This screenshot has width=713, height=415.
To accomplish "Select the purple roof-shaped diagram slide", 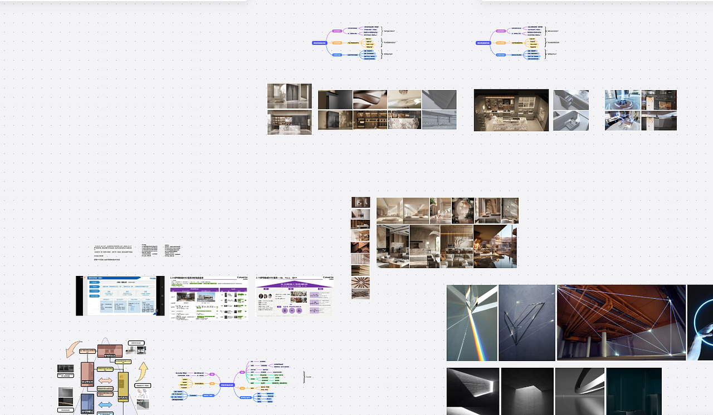I will (295, 297).
